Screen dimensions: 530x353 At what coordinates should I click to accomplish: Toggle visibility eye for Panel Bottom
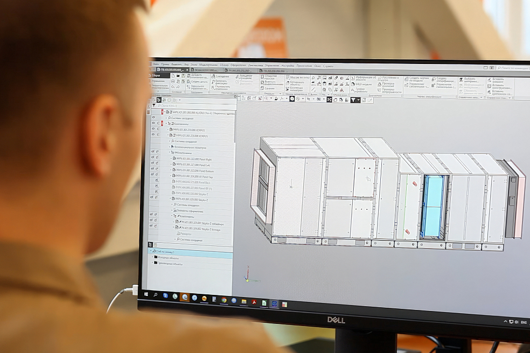tap(152, 169)
